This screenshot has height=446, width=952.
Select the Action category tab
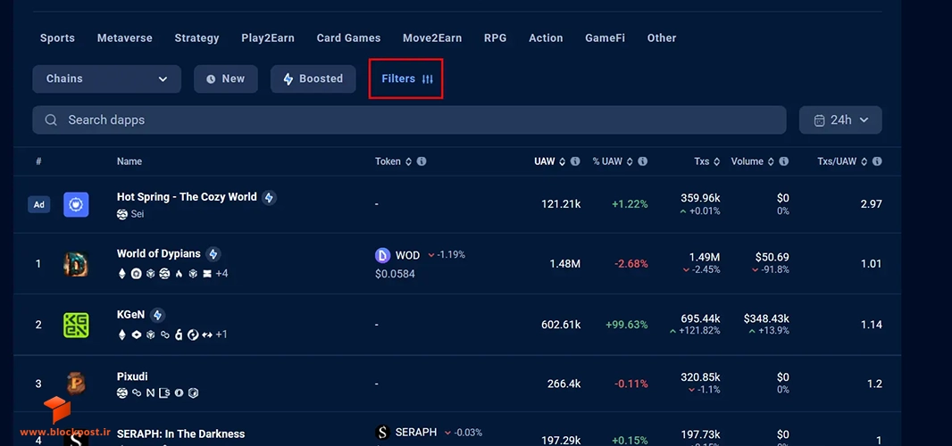click(546, 37)
